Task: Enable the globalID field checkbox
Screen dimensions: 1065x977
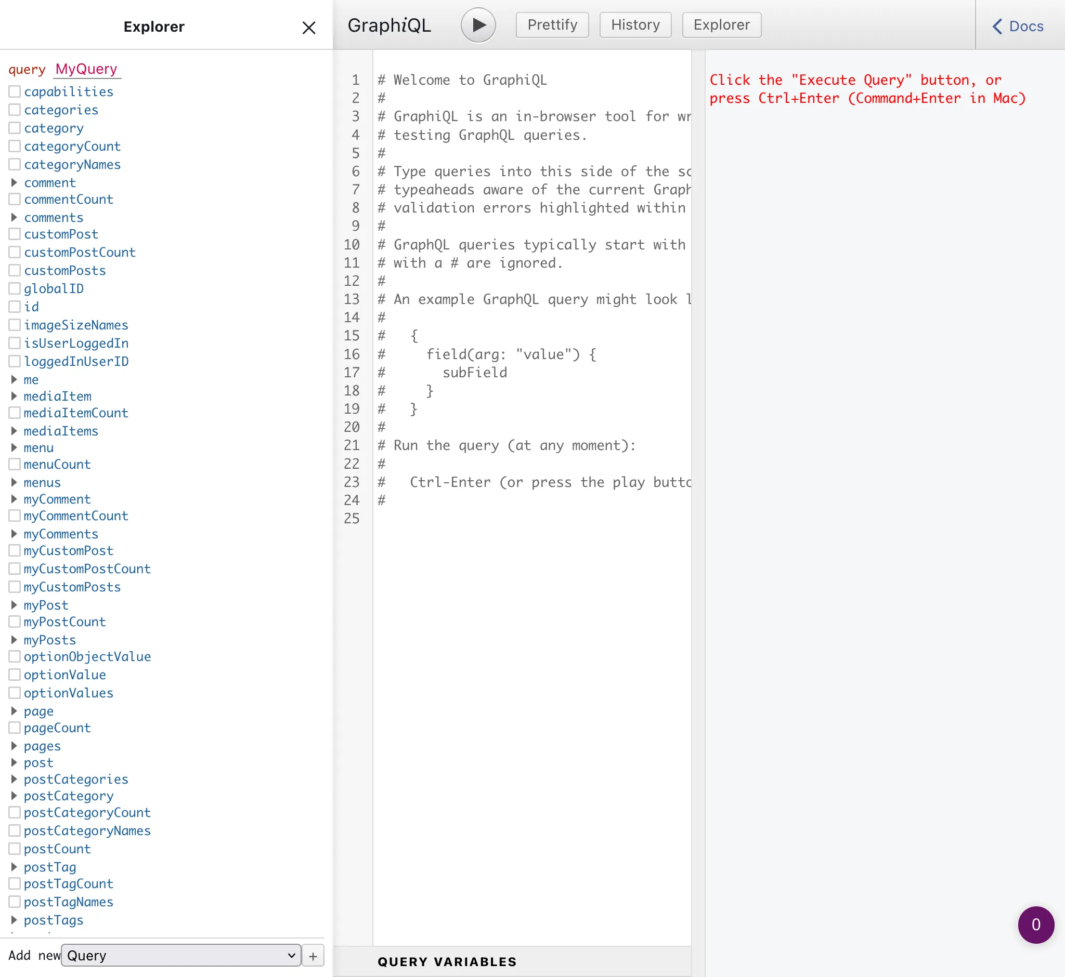Action: tap(13, 288)
